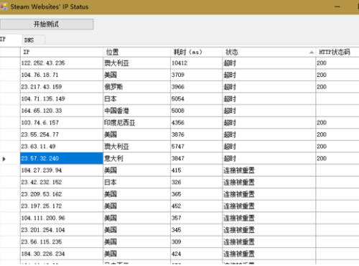Click the time cell 326
The image size is (359, 266).
197,183
